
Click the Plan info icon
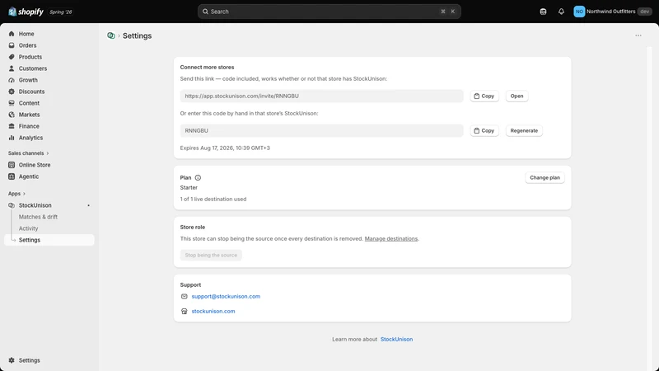pyautogui.click(x=198, y=177)
